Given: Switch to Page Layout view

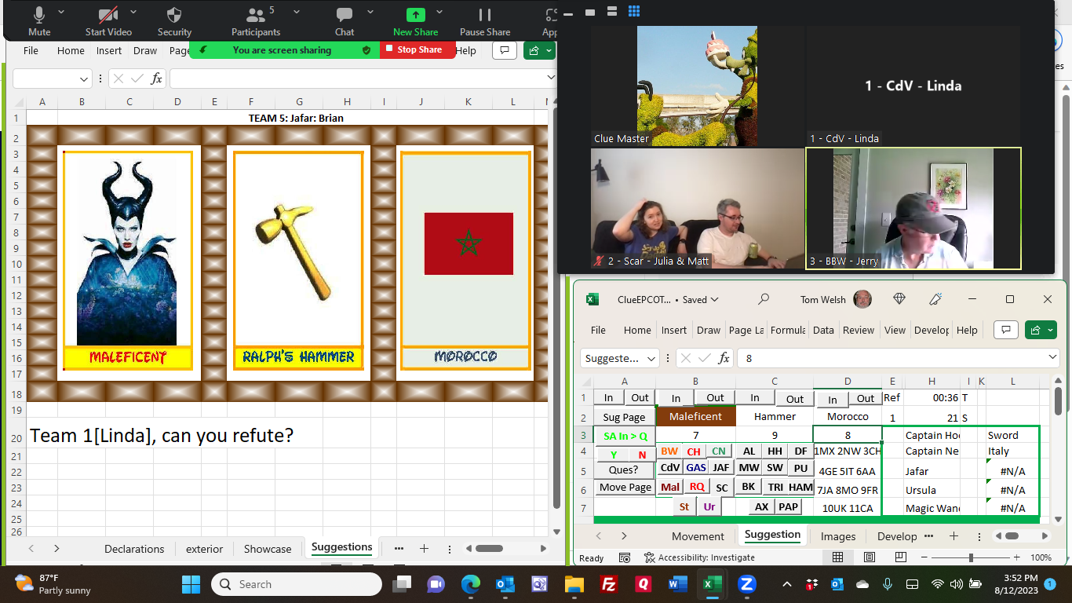Looking at the screenshot, I should tap(870, 557).
